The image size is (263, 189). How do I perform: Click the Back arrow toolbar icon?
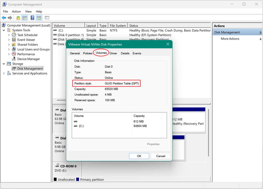point(4,18)
